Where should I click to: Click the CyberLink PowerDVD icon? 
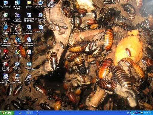[6, 66]
